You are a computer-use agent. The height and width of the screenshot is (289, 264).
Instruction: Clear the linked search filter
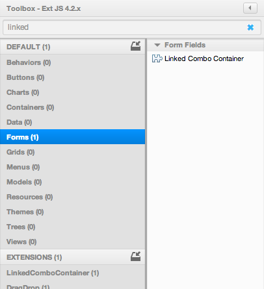(250, 27)
